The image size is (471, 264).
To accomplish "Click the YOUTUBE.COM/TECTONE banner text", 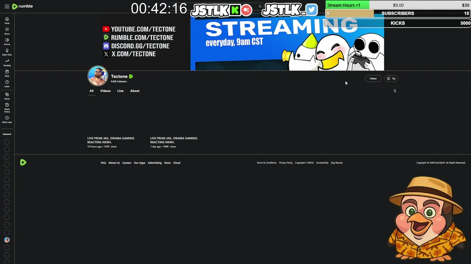I will pyautogui.click(x=143, y=29).
